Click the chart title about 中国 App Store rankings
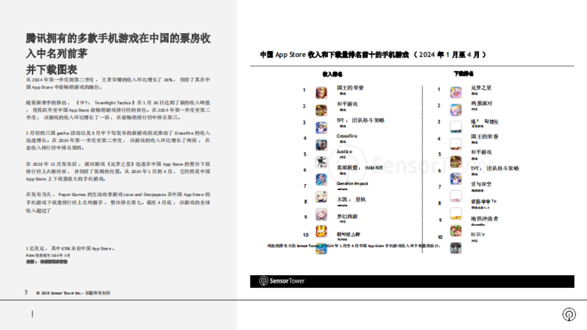Viewport: 587px width, 330px height. pyautogui.click(x=373, y=55)
